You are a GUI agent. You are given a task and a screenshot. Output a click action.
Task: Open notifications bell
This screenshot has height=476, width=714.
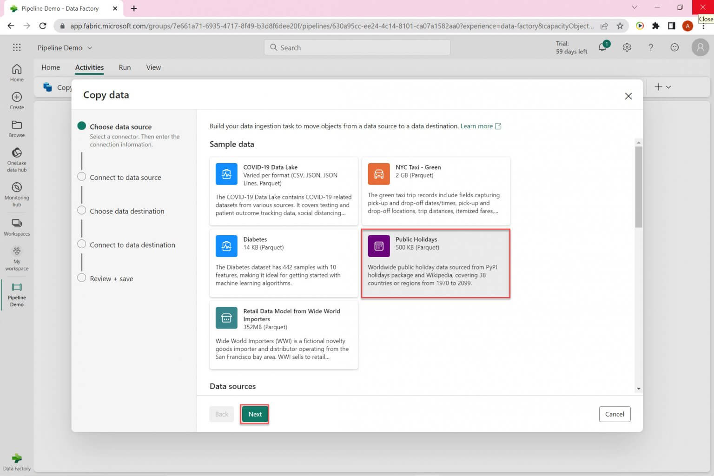603,47
